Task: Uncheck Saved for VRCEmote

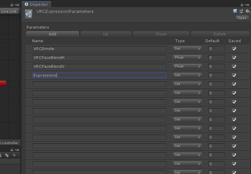Action: [234, 49]
